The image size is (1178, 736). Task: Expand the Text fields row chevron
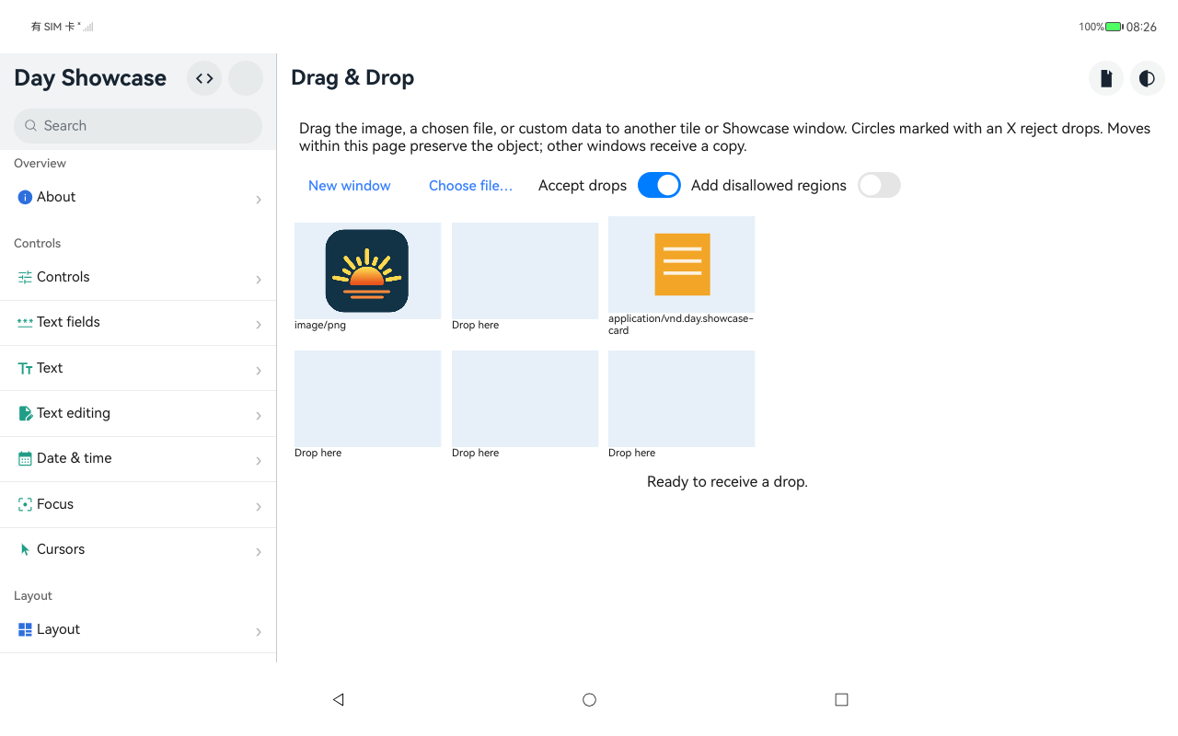[259, 324]
